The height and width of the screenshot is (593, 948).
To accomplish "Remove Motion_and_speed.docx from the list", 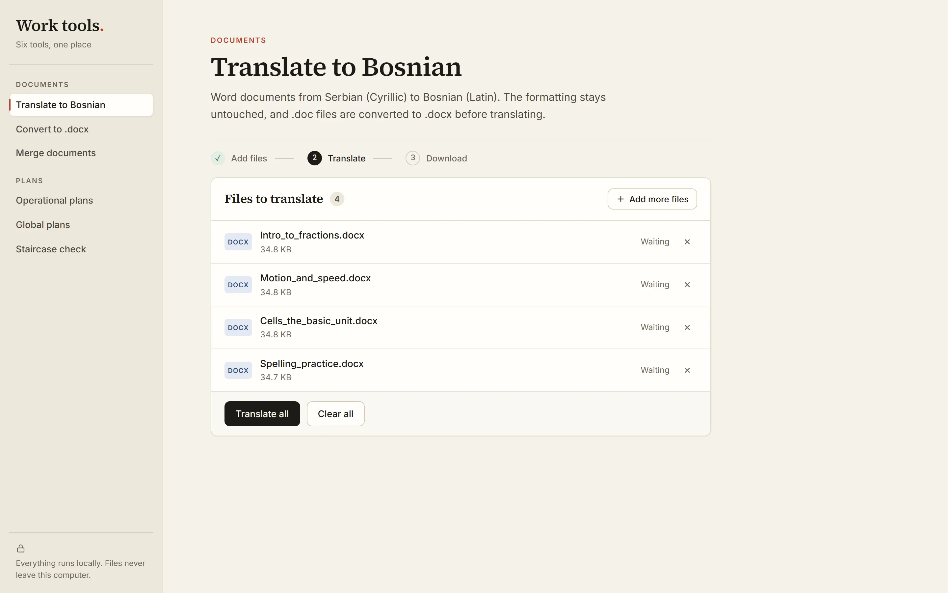I will [x=687, y=285].
